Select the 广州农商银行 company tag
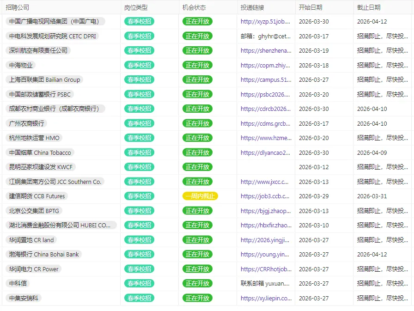The height and width of the screenshot is (311, 414). tap(26, 123)
